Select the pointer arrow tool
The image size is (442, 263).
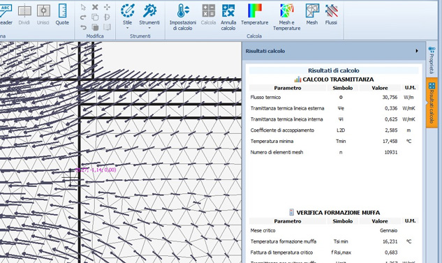pos(83,7)
